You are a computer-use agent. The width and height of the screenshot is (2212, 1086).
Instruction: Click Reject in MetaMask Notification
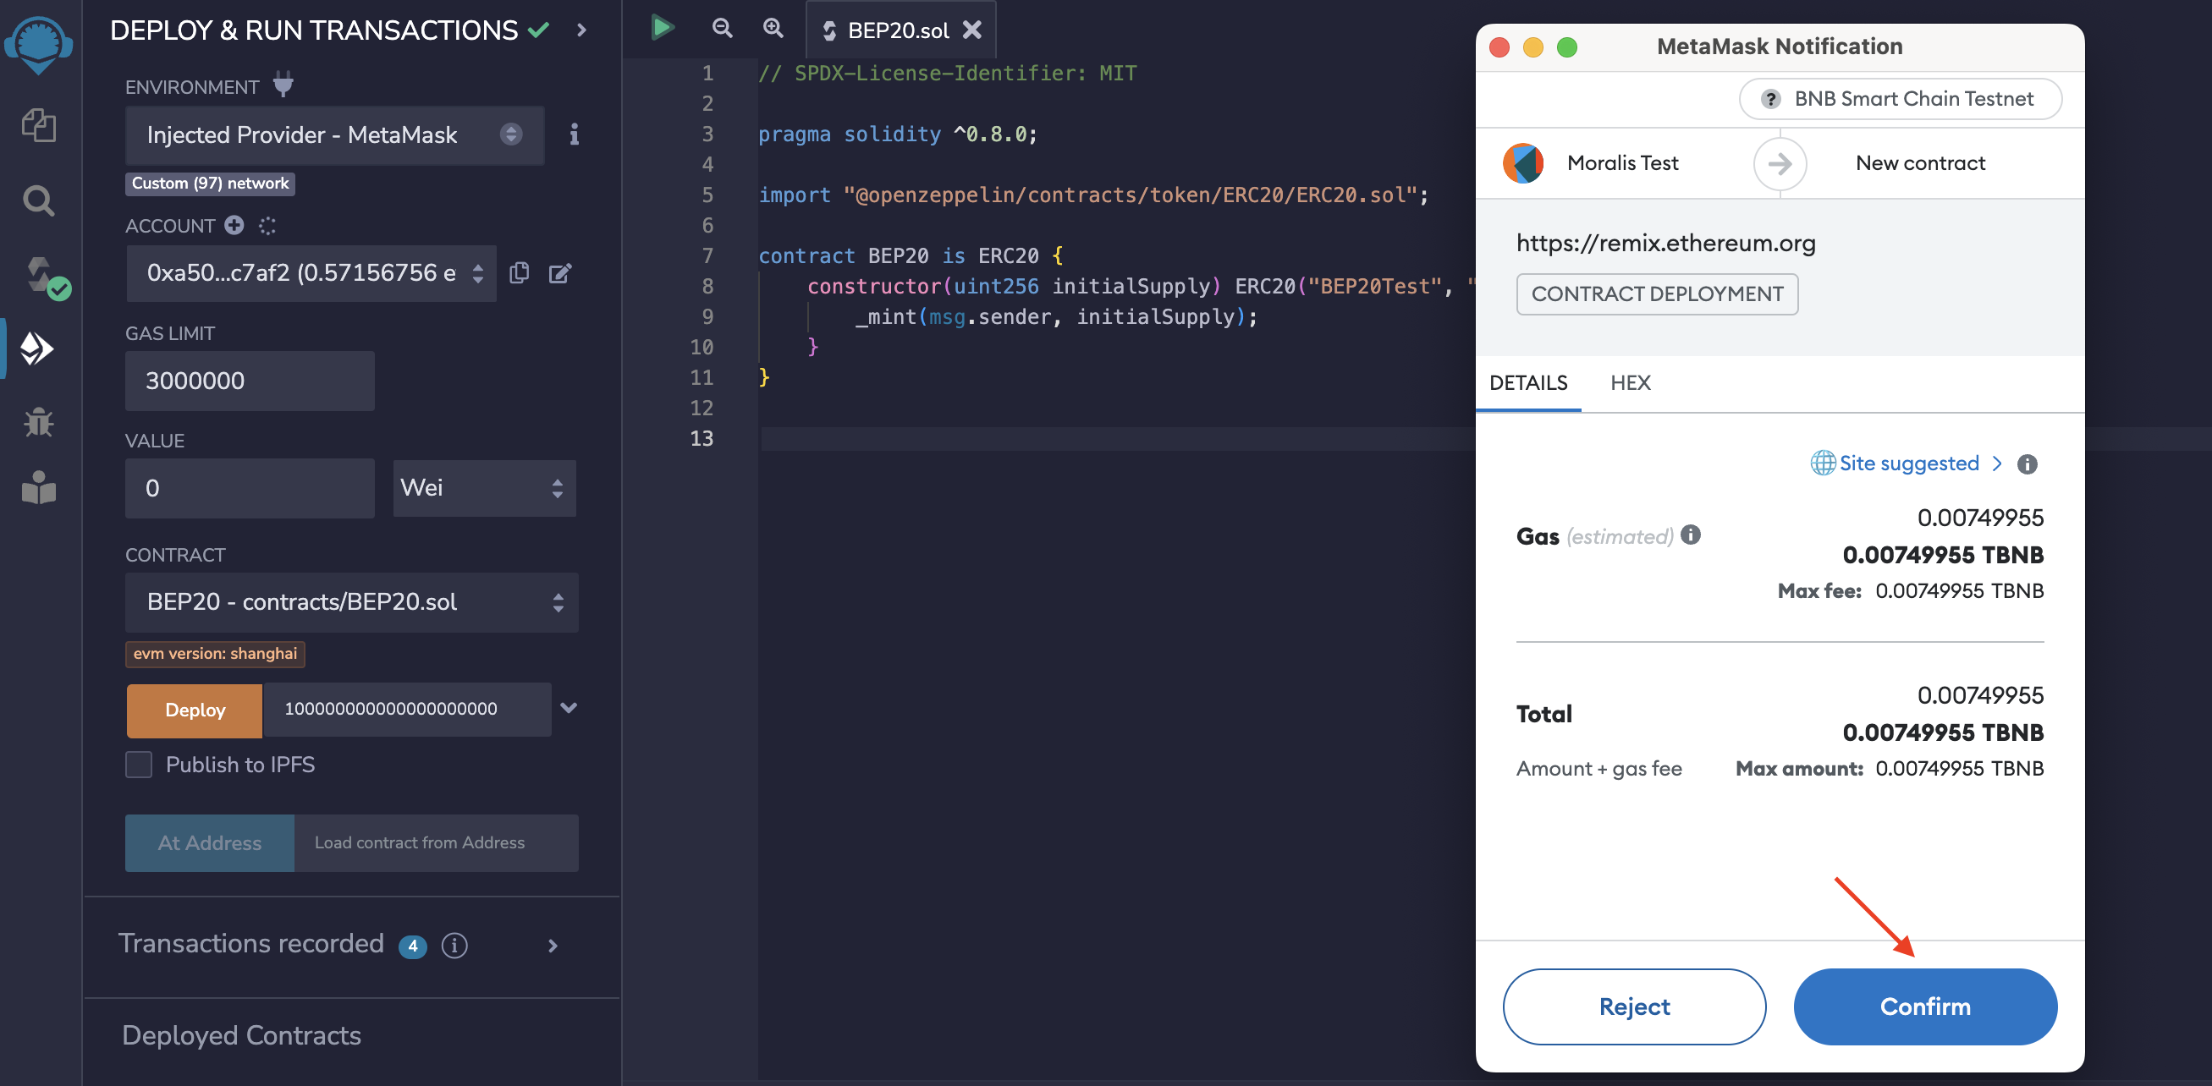(1634, 1006)
